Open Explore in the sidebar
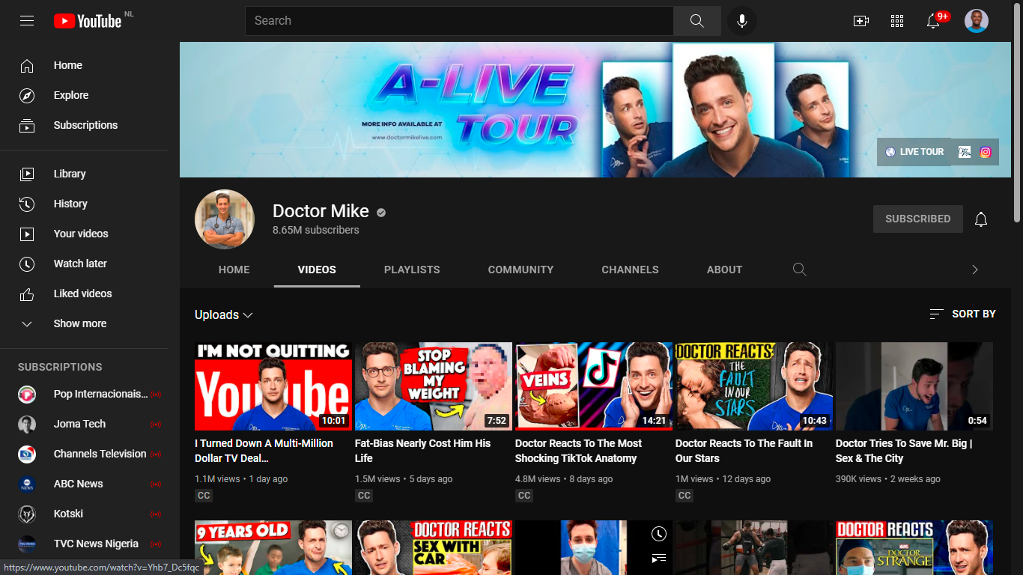Viewport: 1023px width, 575px height. 84,95
